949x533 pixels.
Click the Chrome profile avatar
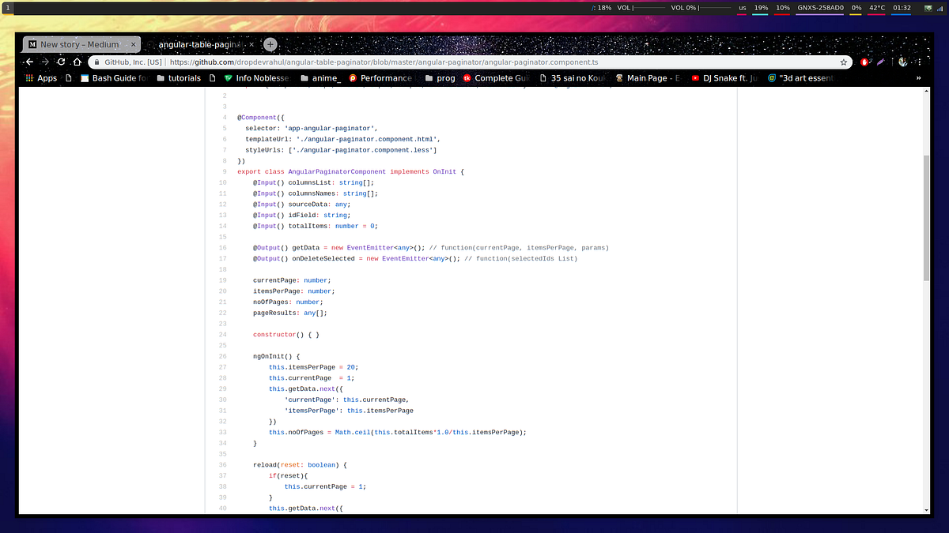(x=902, y=62)
